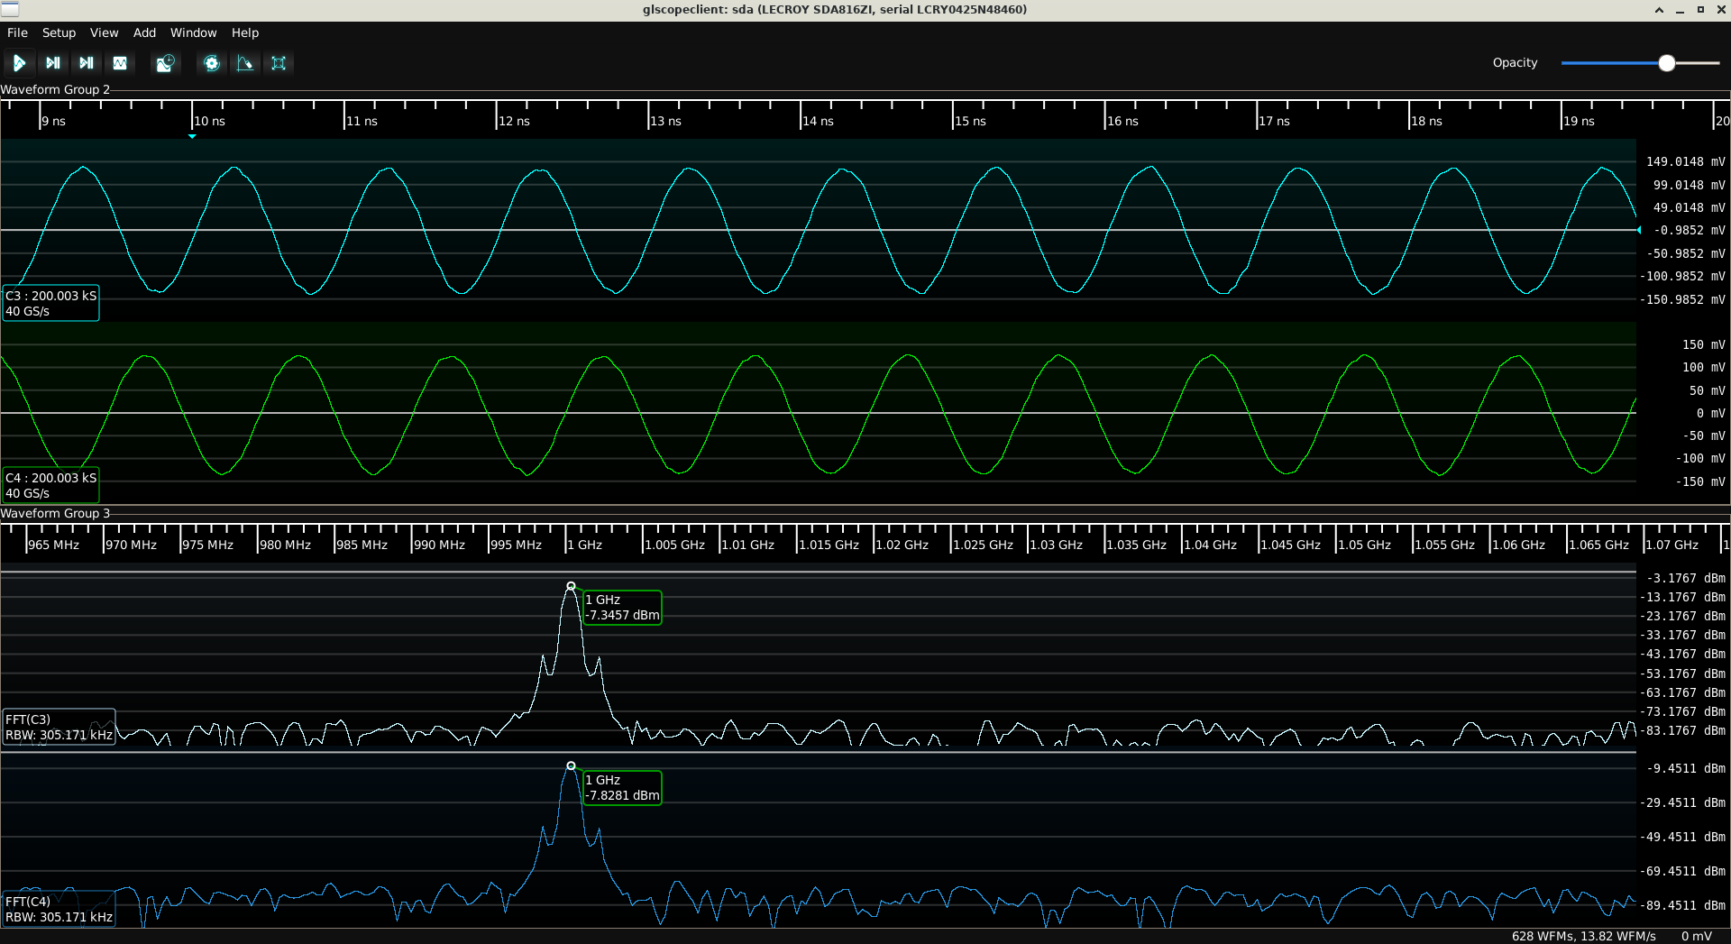Click the C4 0 mV scale label
Screen dimensions: 1731x944
point(1710,413)
